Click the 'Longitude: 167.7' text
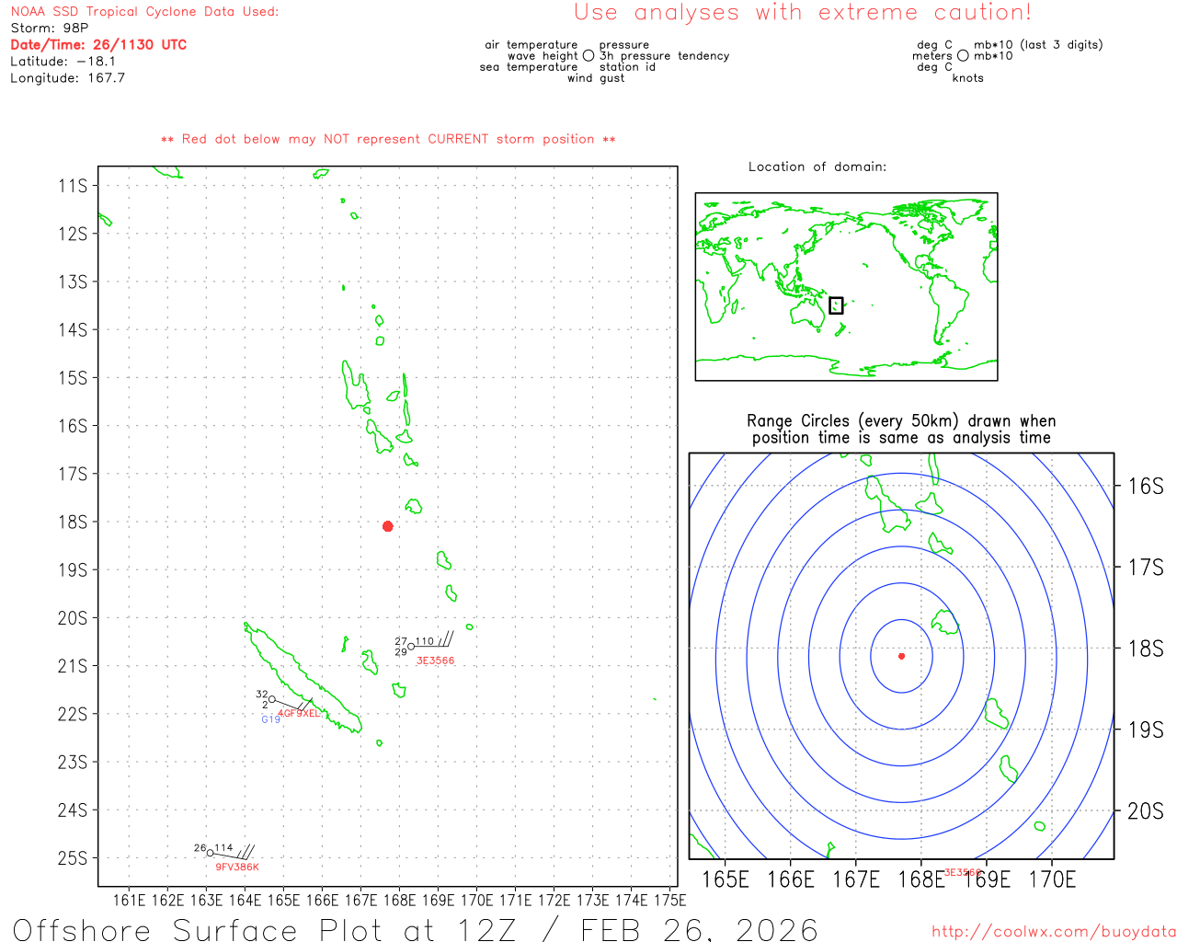The height and width of the screenshot is (942, 1177). click(x=67, y=77)
